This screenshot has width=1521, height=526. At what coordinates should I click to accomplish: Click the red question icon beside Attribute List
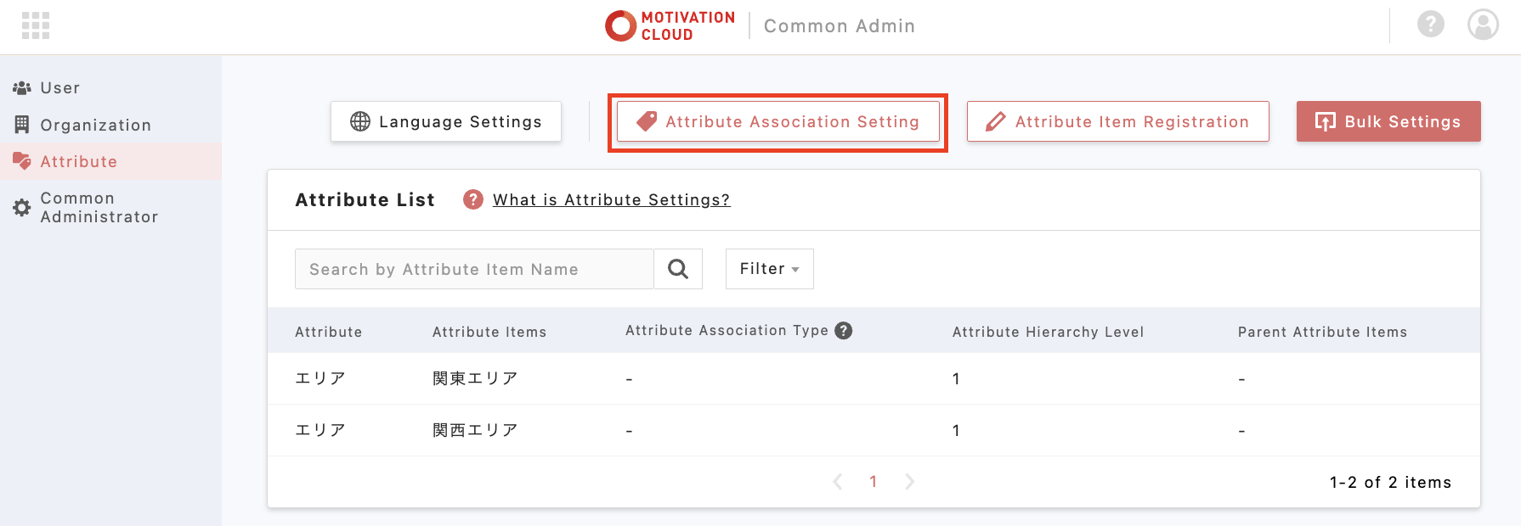tap(472, 199)
